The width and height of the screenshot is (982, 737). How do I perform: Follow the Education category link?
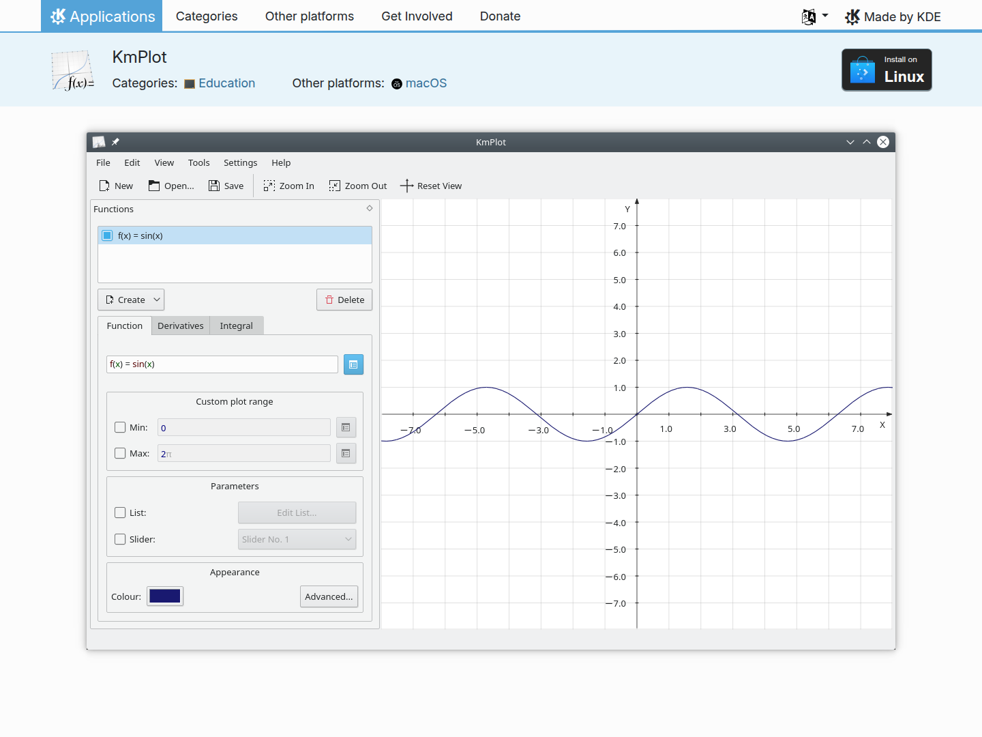pyautogui.click(x=227, y=83)
